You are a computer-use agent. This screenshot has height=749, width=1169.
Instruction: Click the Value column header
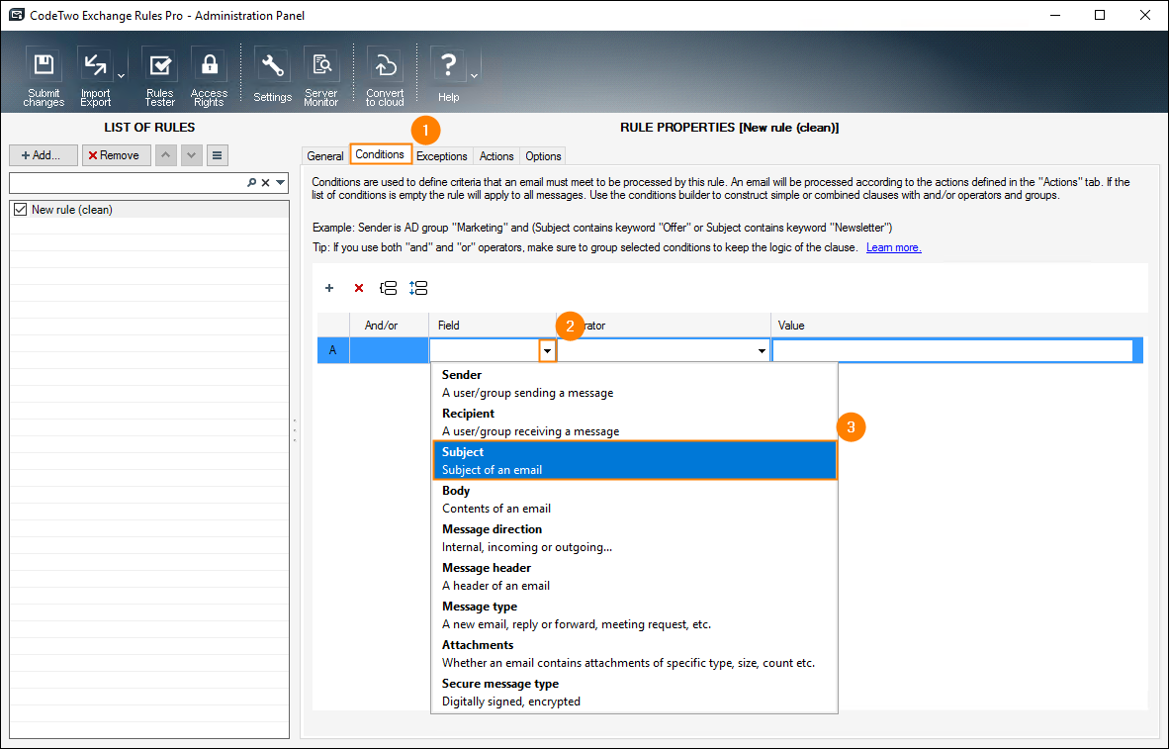click(x=958, y=326)
